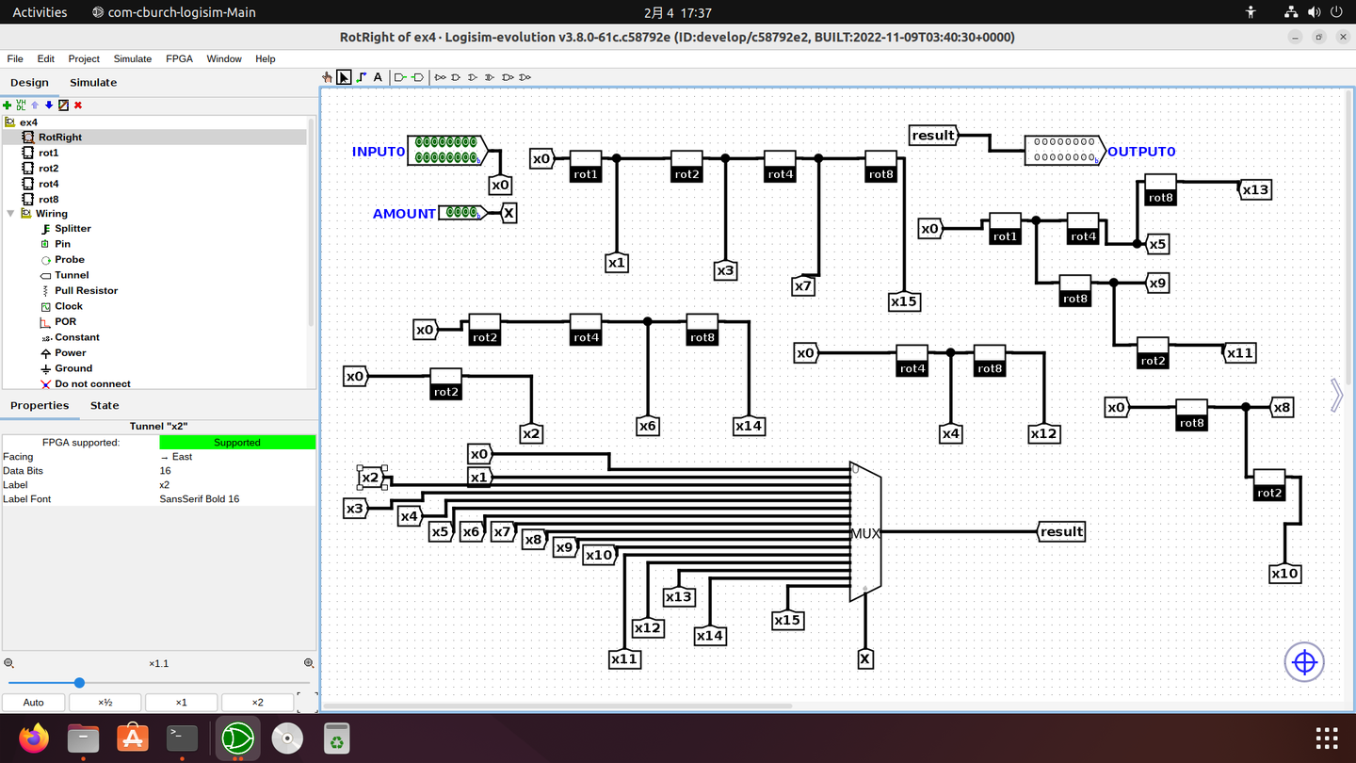Open the Facing property dropdown

(237, 456)
